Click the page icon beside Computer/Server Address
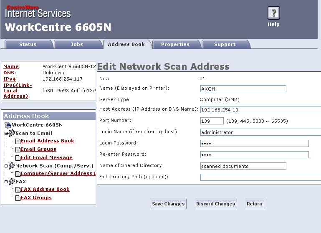This screenshot has height=233, width=321. [x=18, y=174]
